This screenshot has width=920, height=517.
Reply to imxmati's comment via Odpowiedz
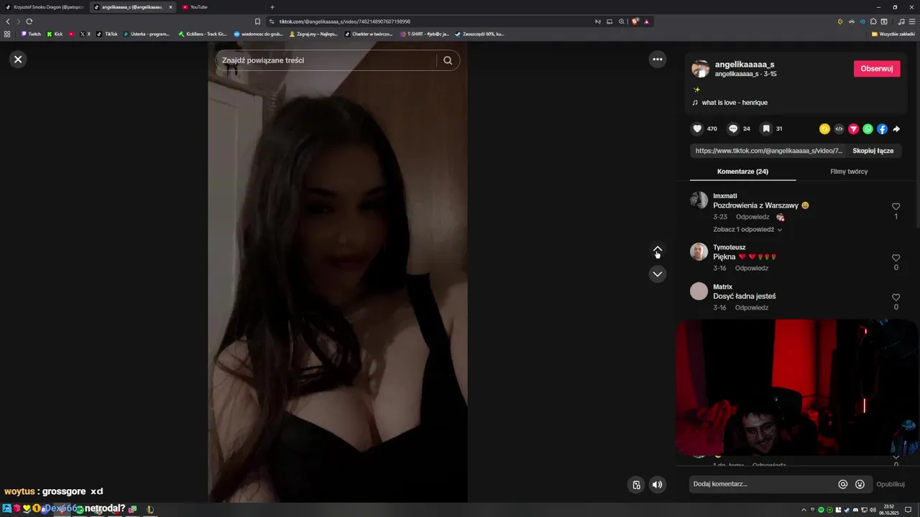point(753,217)
